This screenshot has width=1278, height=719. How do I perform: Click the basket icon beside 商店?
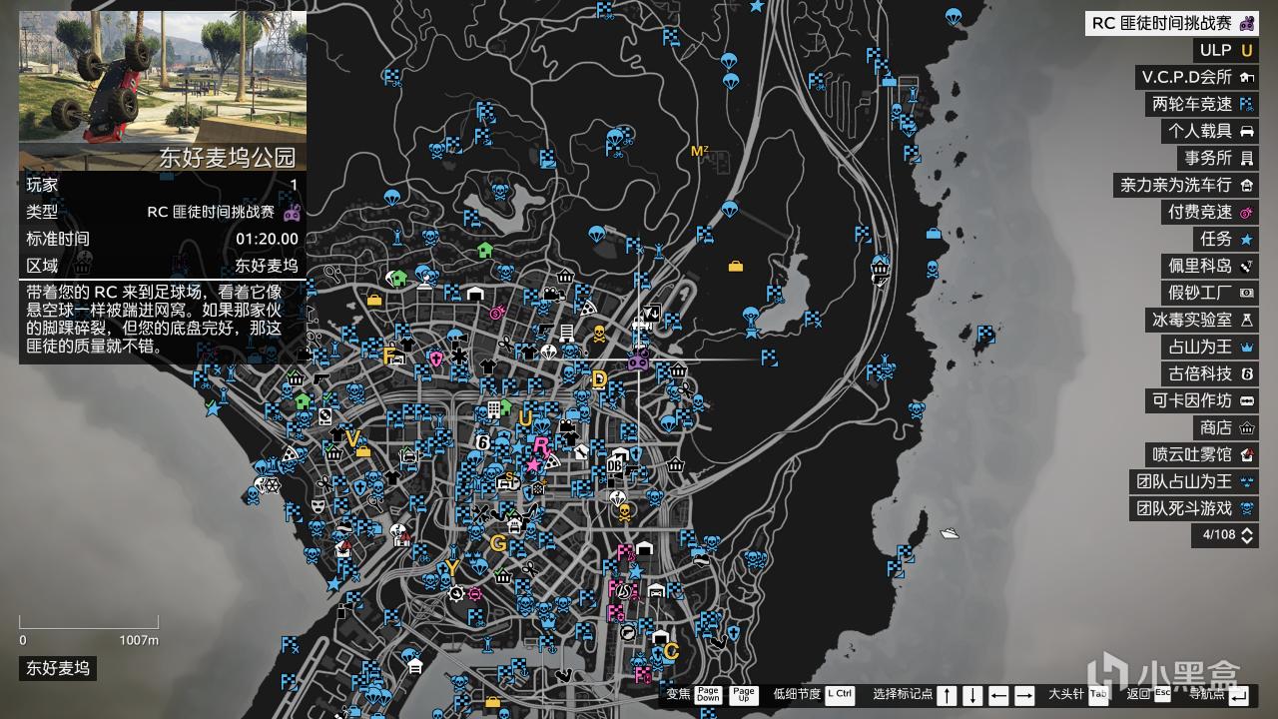pos(1246,427)
